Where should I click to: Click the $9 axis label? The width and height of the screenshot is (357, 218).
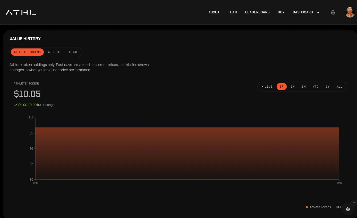coord(31,133)
